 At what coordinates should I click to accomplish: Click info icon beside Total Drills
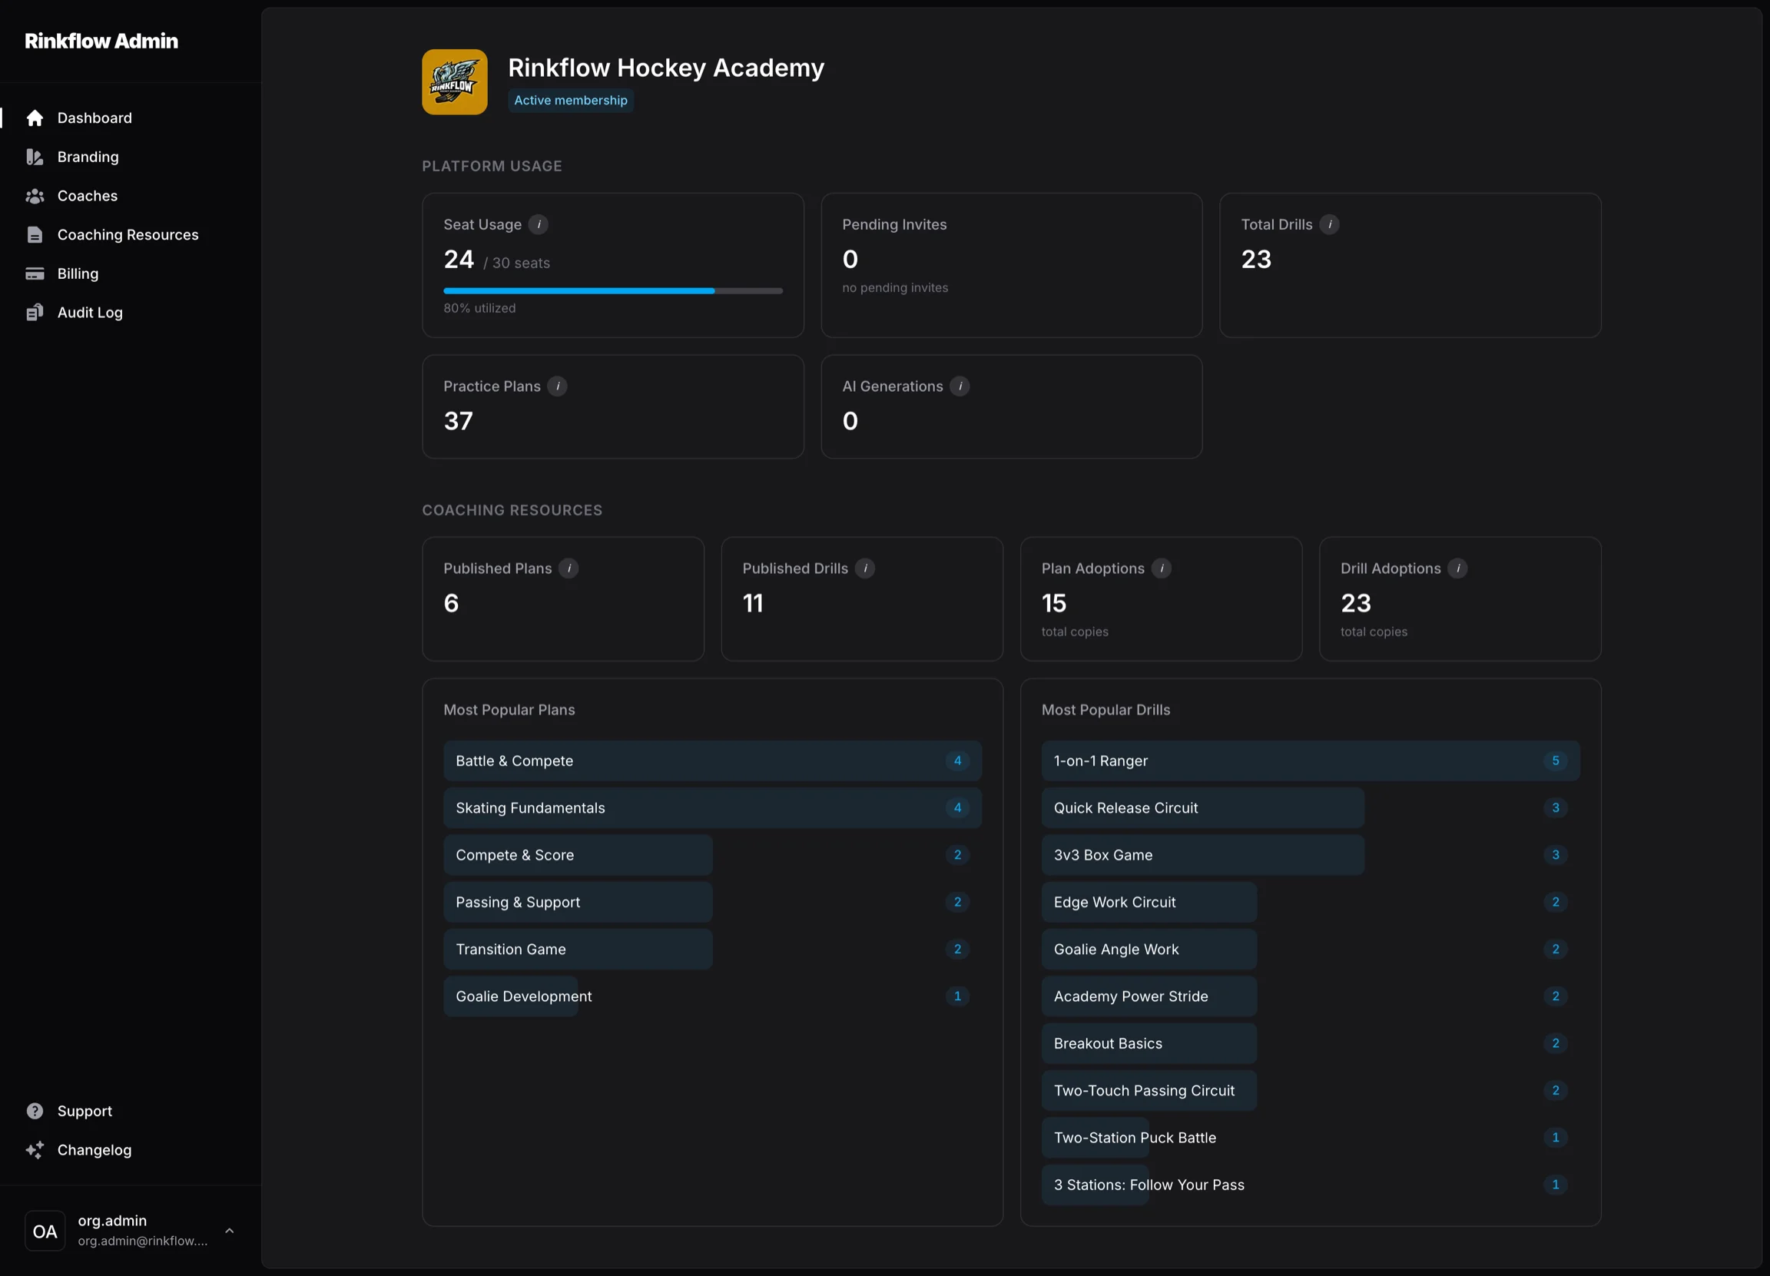pos(1330,225)
